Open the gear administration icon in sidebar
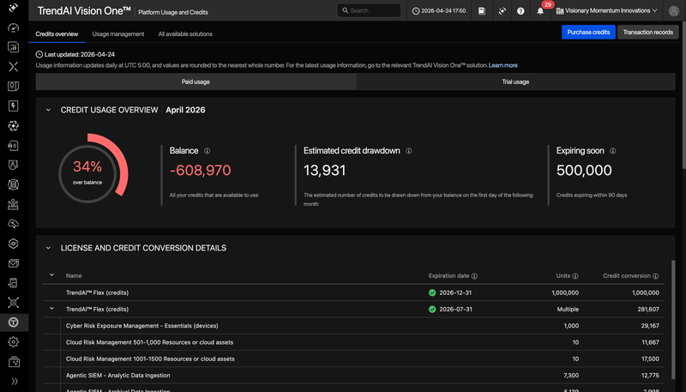Viewport: 686px width, 392px height. click(x=13, y=341)
